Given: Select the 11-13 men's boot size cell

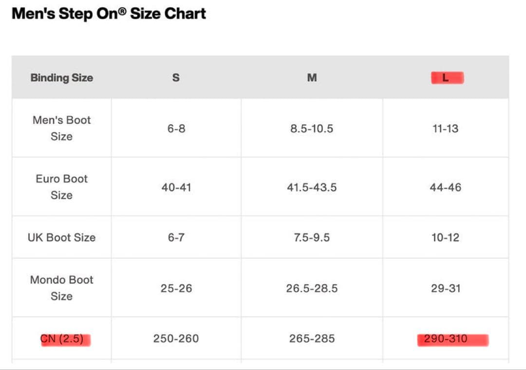Looking at the screenshot, I should 446,129.
